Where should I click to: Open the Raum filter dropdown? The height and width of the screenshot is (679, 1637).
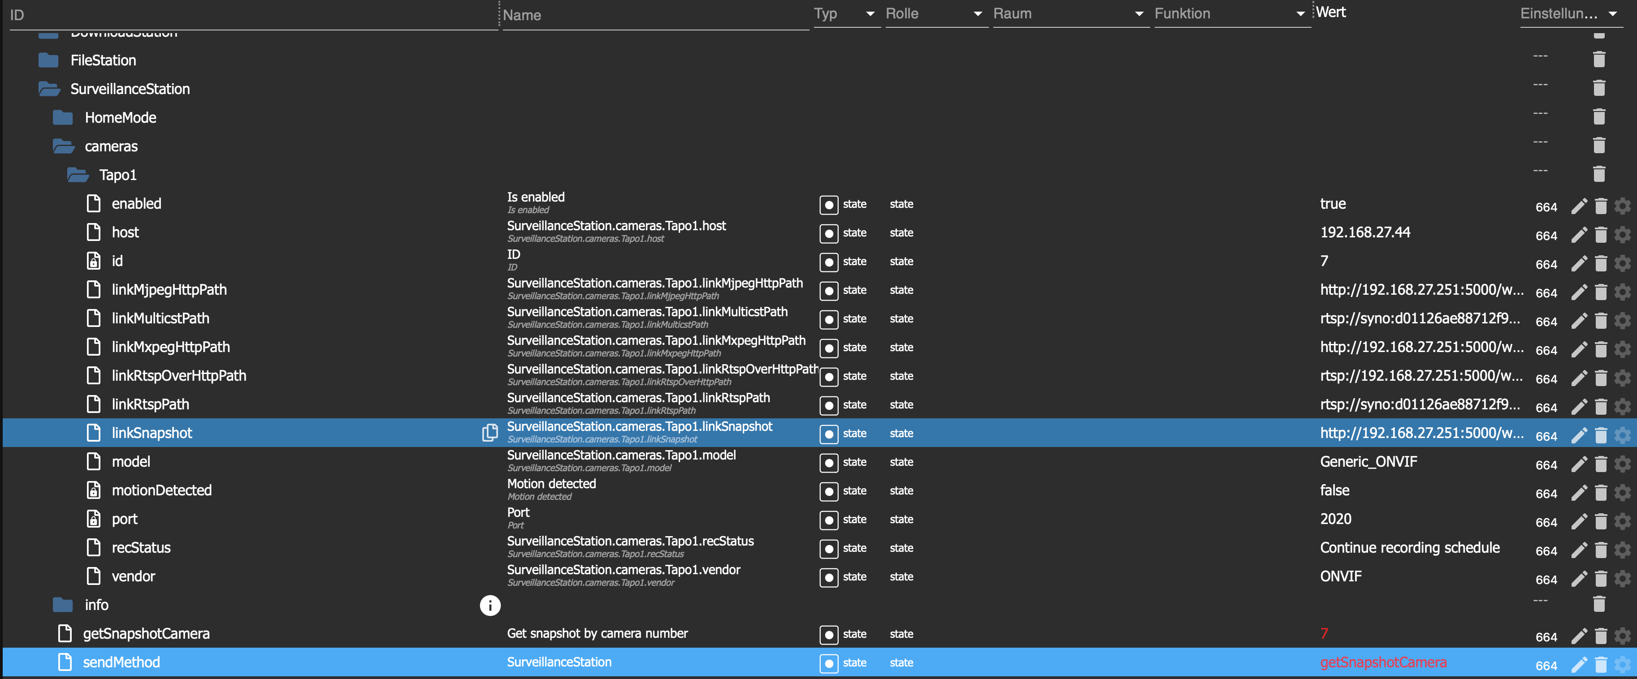[1139, 14]
